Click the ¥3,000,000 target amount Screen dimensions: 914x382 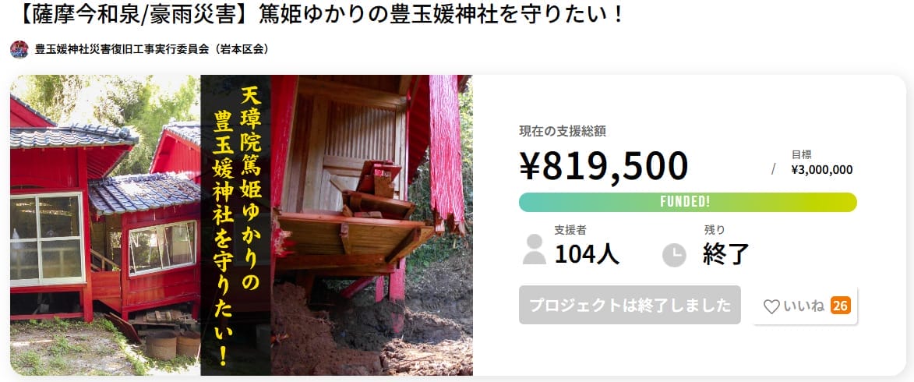(822, 170)
